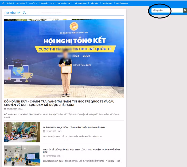
Task: Click the 1/4/2026 date in the nav bar
Action: [10, 3]
